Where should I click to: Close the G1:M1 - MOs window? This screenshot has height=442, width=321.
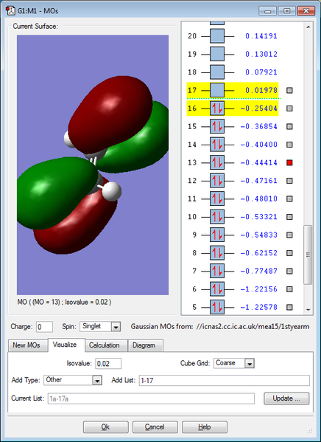(x=306, y=11)
